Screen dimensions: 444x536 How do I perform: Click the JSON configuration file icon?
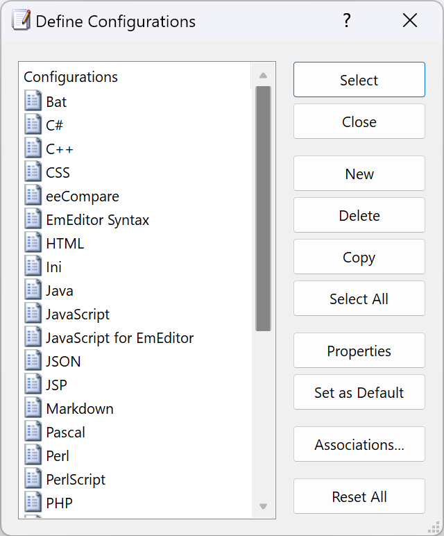(33, 360)
